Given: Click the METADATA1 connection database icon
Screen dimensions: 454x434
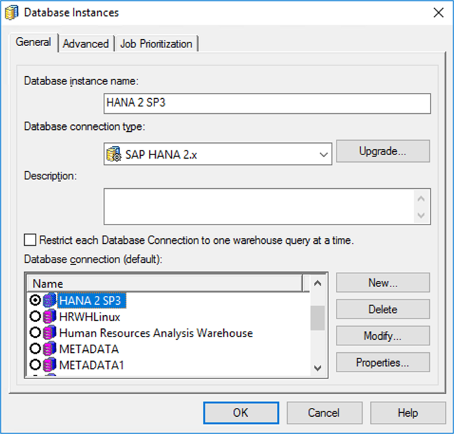Looking at the screenshot, I should pos(49,365).
